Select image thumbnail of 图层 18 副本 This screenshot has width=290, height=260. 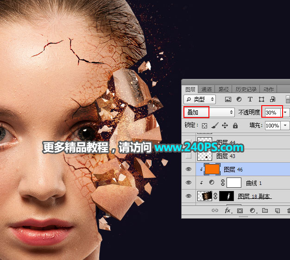coord(205,196)
